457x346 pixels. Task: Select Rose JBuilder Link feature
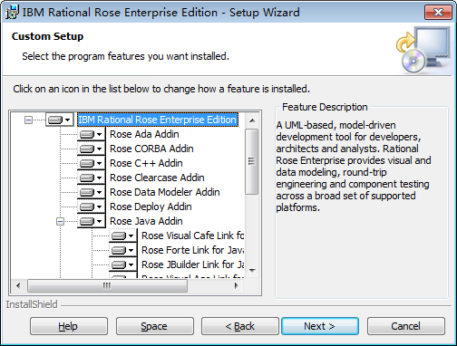coord(193,264)
